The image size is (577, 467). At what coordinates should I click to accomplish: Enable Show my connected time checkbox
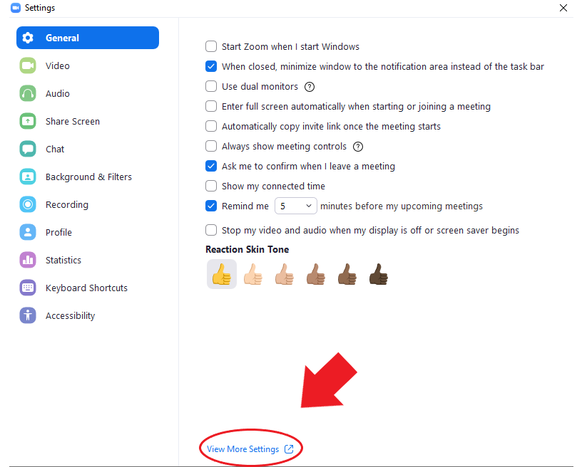coord(211,186)
